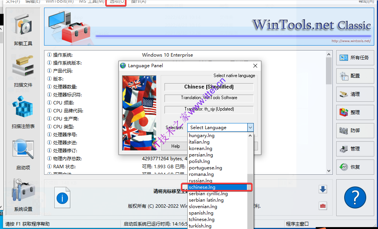
Task: Choose hungary.lng from the language list
Action: [x=218, y=136]
